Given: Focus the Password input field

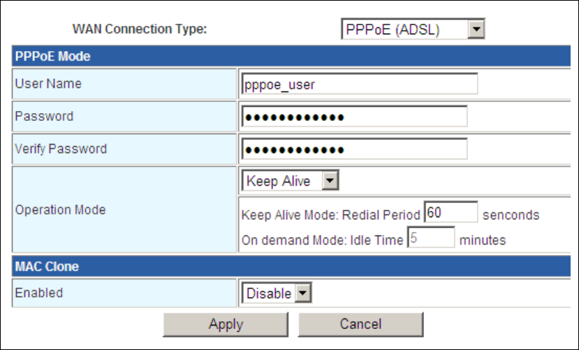Looking at the screenshot, I should (354, 117).
